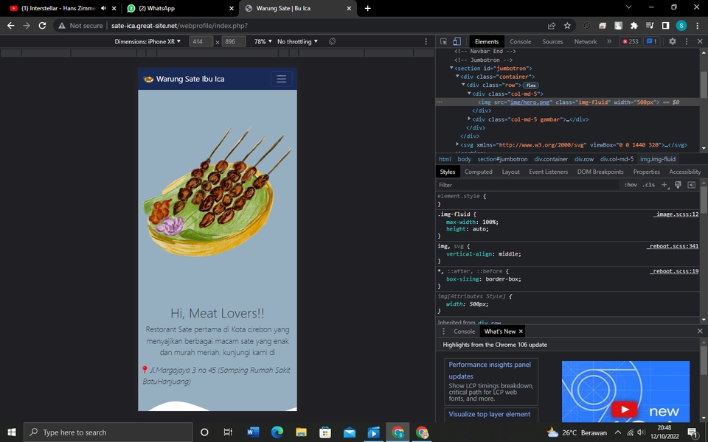Click the device width input field 414
708x442 pixels.
click(x=200, y=41)
